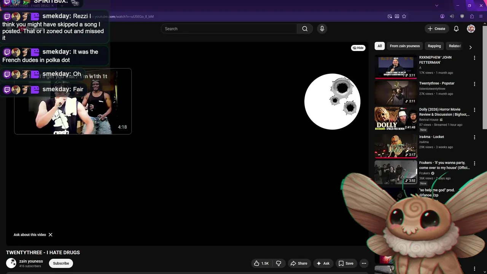Open RXKNEPHEW 'JOHN FETTERMAN' thumbnail
The height and width of the screenshot is (274, 487).
396,67
